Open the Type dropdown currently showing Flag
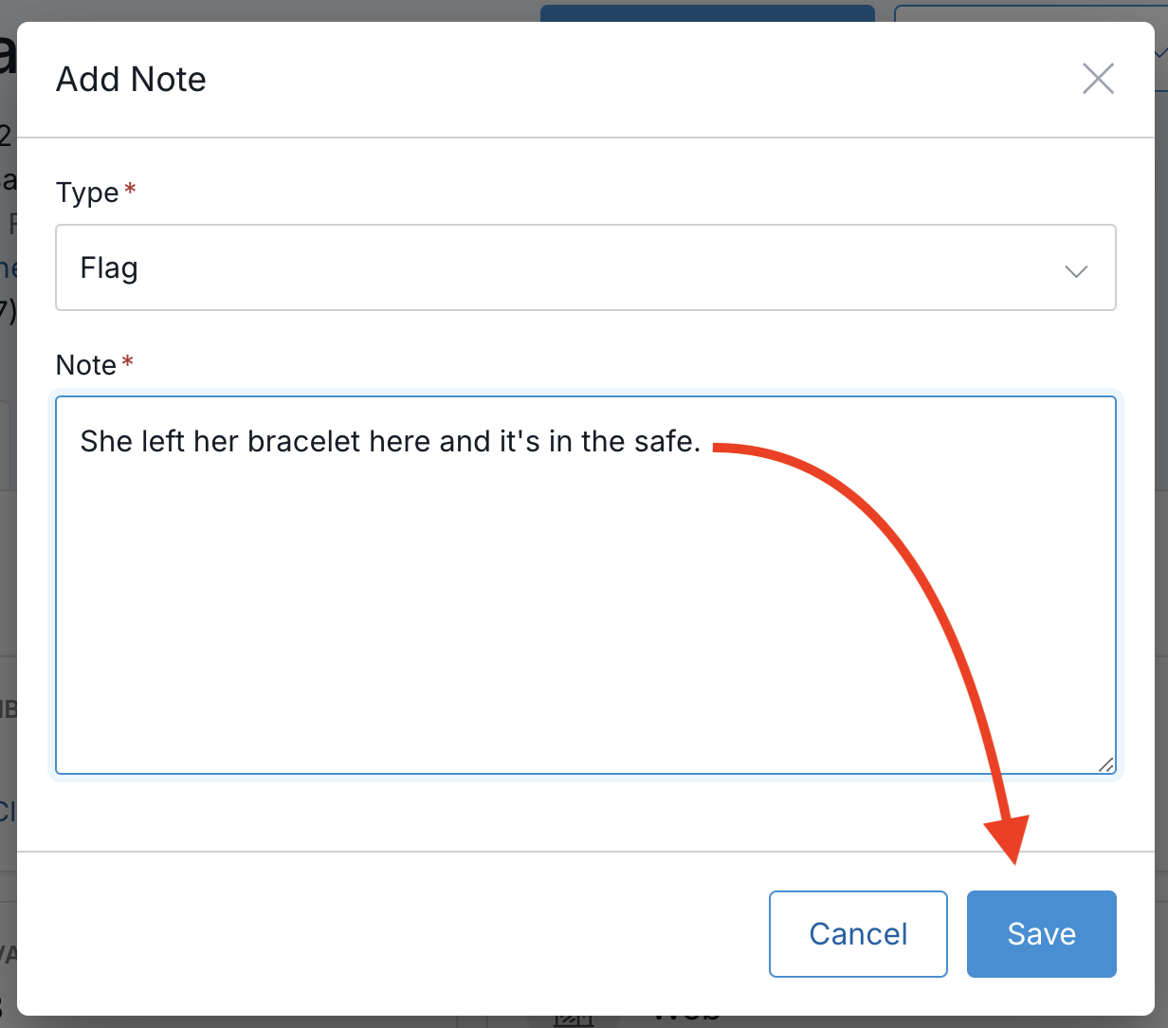Viewport: 1168px width, 1028px height. point(586,267)
